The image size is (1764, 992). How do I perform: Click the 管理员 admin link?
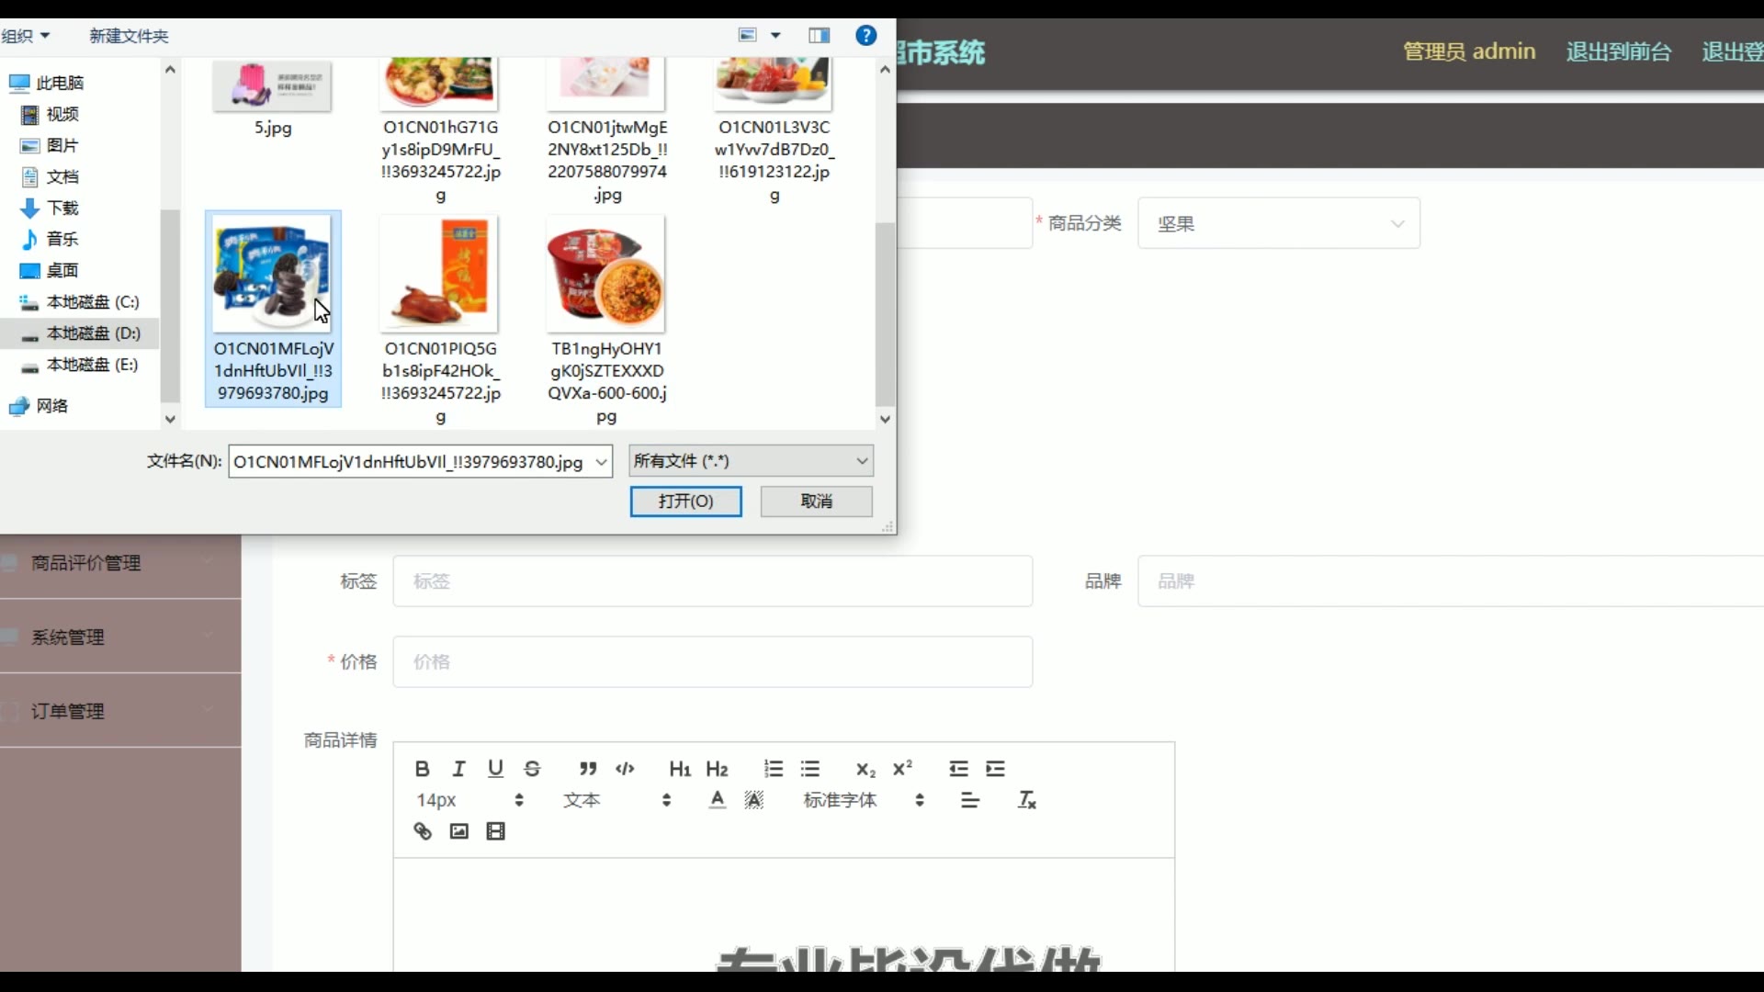[1469, 51]
